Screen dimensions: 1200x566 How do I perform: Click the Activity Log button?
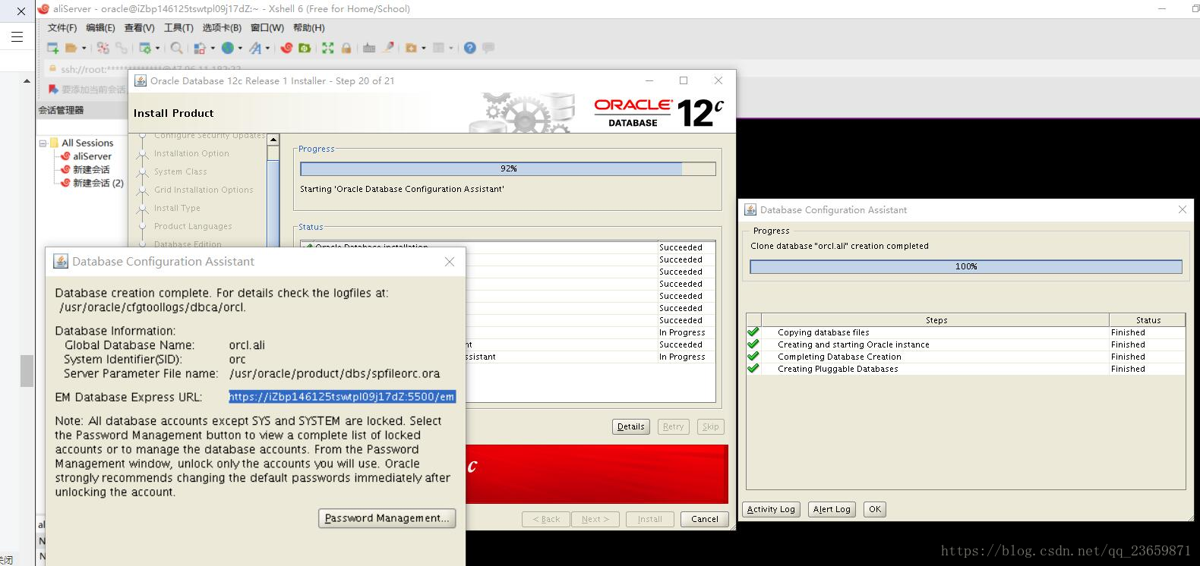click(x=771, y=509)
